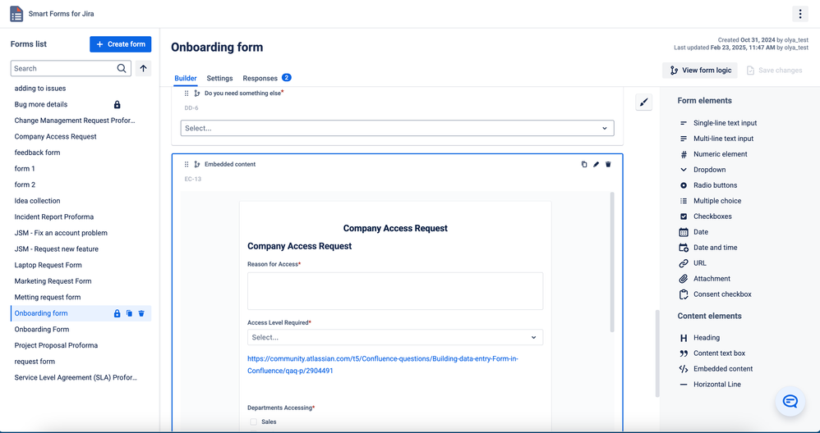The width and height of the screenshot is (820, 433).
Task: Open the three-dot more options menu
Action: coord(800,14)
